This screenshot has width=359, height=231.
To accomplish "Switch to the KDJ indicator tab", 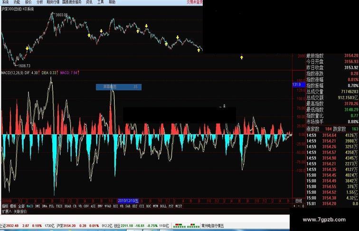I will coord(135,206).
